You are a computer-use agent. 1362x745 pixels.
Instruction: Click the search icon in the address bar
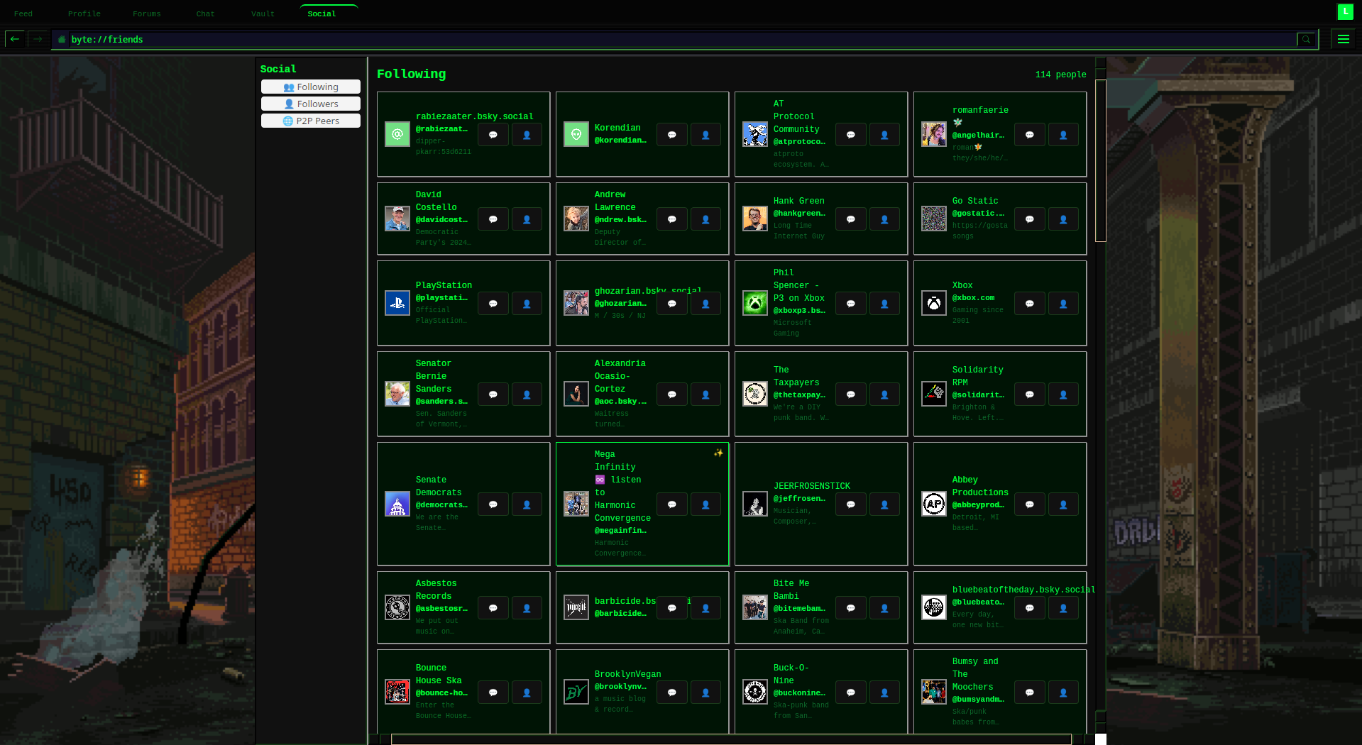pos(1306,39)
